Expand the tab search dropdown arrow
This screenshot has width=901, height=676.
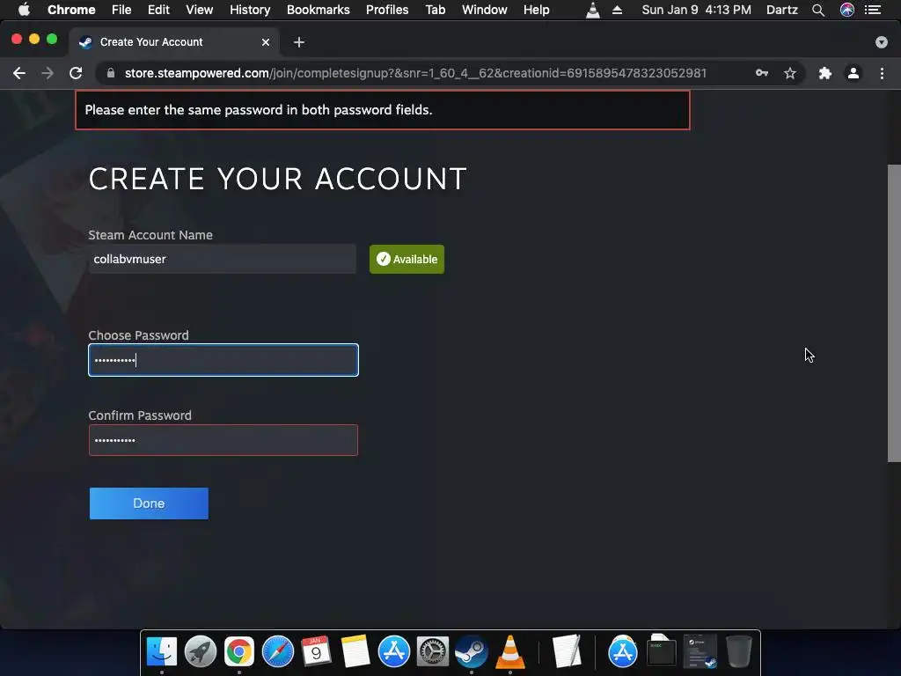point(882,42)
